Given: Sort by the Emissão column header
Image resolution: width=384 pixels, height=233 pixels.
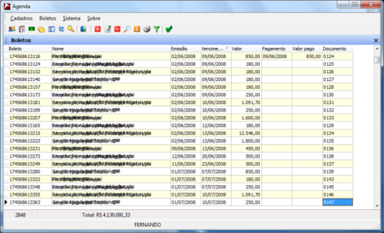Looking at the screenshot, I should coord(185,49).
